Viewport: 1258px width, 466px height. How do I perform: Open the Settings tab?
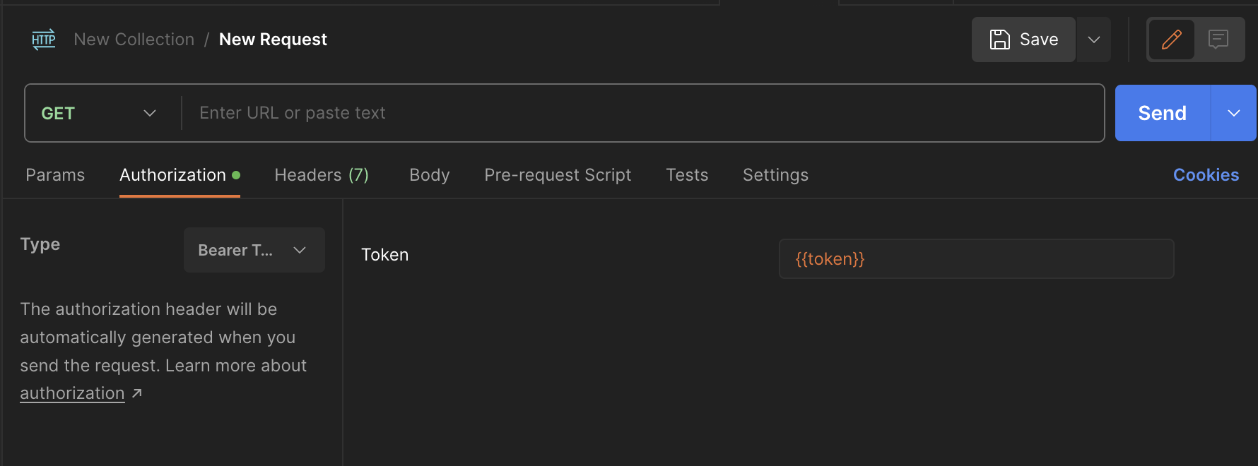[775, 174]
